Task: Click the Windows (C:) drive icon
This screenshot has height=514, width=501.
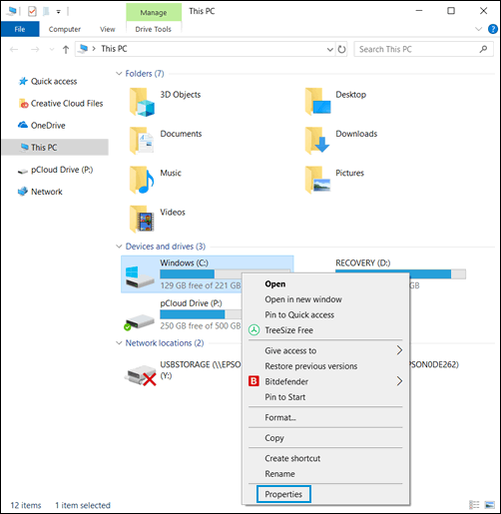Action: 140,276
